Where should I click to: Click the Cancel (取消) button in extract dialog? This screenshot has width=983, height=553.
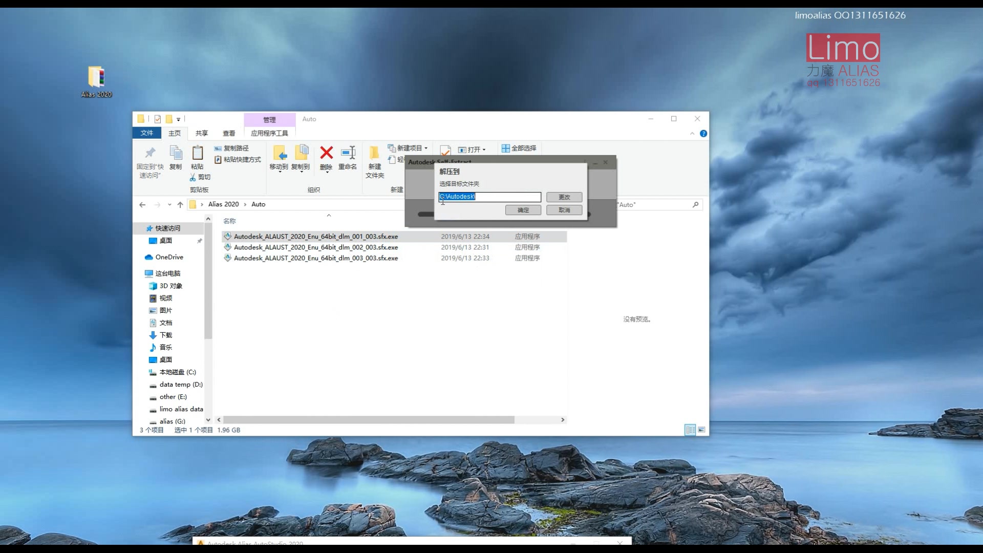(x=564, y=210)
